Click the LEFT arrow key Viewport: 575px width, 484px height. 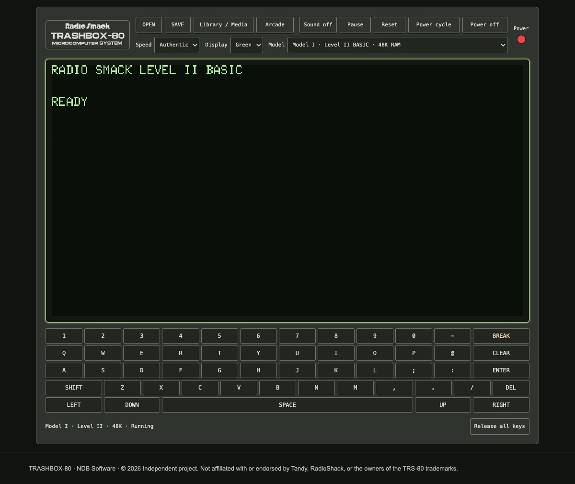point(74,405)
